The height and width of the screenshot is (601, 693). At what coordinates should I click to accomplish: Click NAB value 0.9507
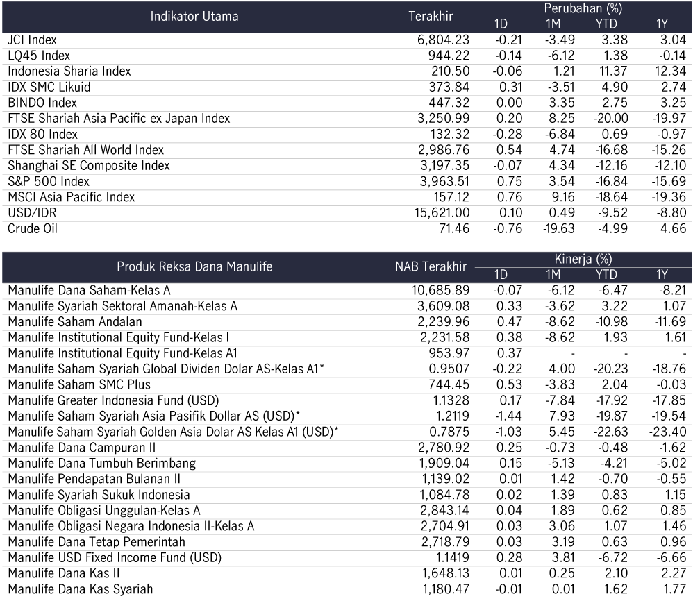(x=449, y=369)
